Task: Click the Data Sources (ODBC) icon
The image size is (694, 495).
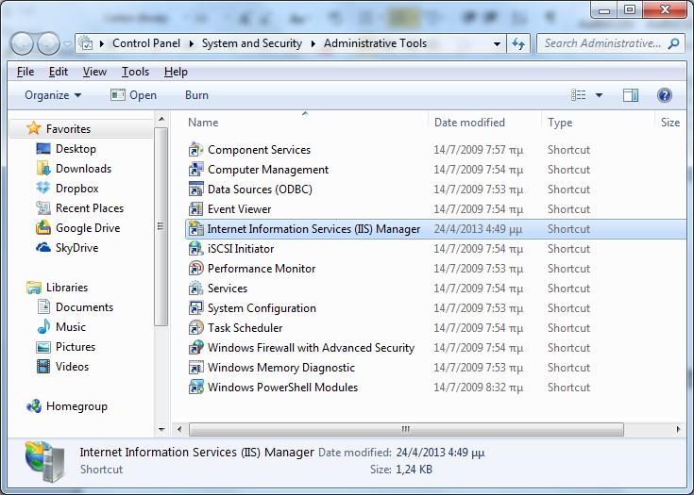Action: click(x=195, y=190)
